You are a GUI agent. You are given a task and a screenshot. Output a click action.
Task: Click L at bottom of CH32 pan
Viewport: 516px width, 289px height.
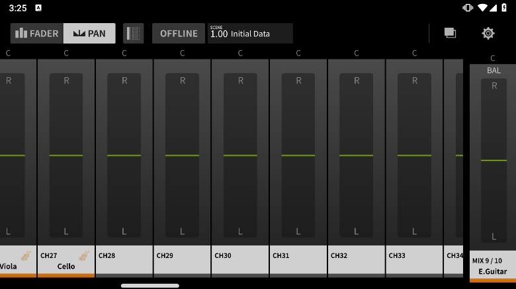coord(356,232)
